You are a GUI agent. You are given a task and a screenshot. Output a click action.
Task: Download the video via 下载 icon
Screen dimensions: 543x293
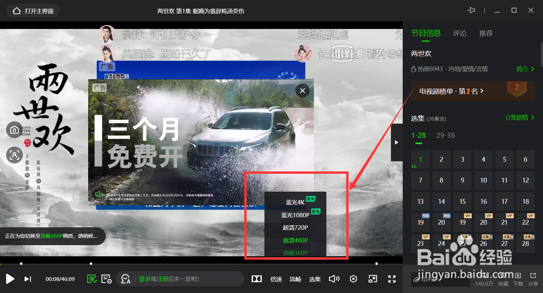(x=518, y=280)
